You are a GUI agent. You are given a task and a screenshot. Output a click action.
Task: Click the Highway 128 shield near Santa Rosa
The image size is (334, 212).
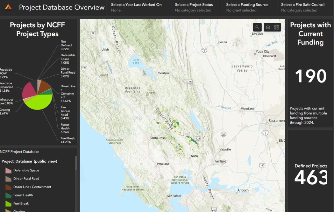198,138
